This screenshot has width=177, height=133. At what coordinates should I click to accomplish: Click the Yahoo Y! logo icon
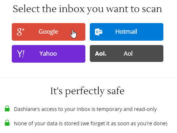21,54
